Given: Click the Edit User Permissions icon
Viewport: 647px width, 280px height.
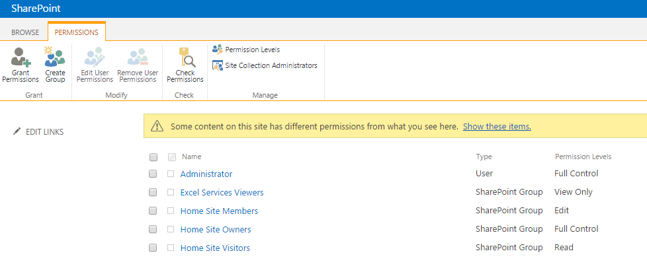Looking at the screenshot, I should point(95,57).
